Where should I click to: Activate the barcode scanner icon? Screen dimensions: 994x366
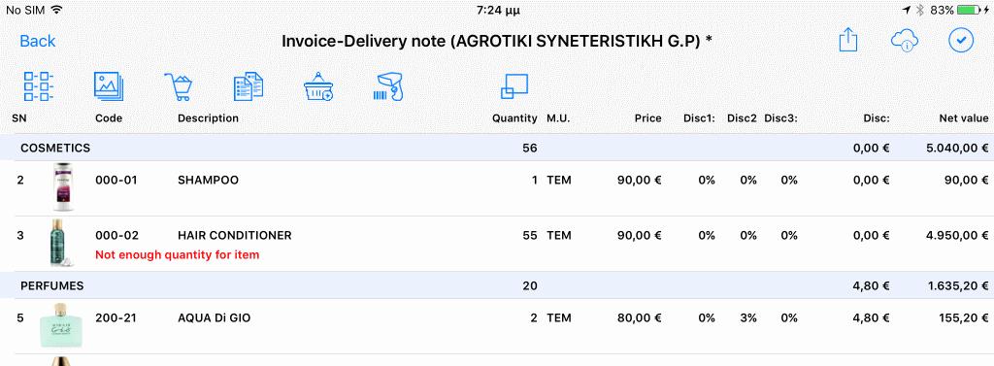(x=387, y=87)
